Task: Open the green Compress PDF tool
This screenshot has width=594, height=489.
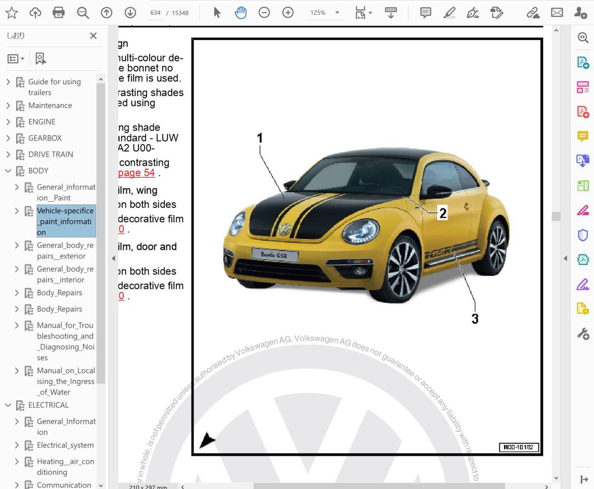Action: point(583,259)
